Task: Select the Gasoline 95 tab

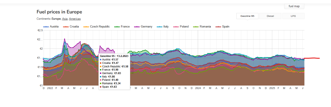Action: point(247,16)
